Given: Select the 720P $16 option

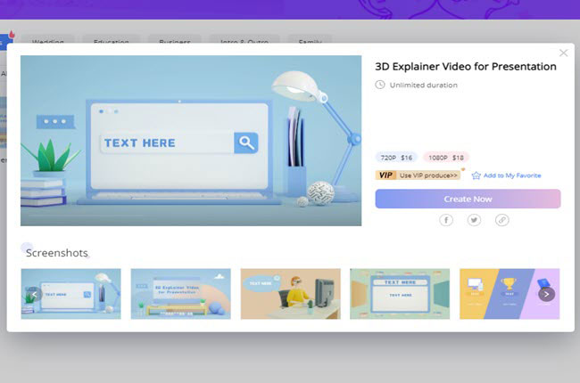Looking at the screenshot, I should click(x=396, y=158).
